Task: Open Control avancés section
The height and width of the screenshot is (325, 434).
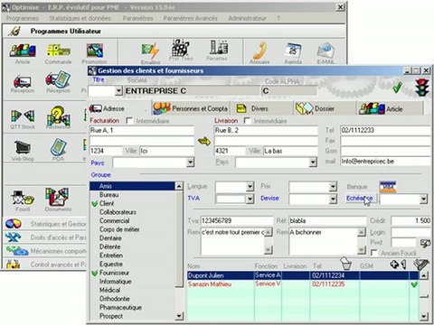Action: pyautogui.click(x=45, y=265)
